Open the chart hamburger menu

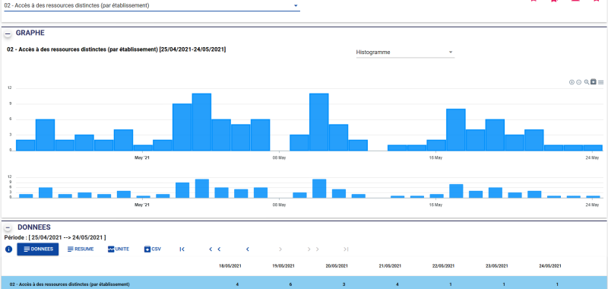[600, 82]
